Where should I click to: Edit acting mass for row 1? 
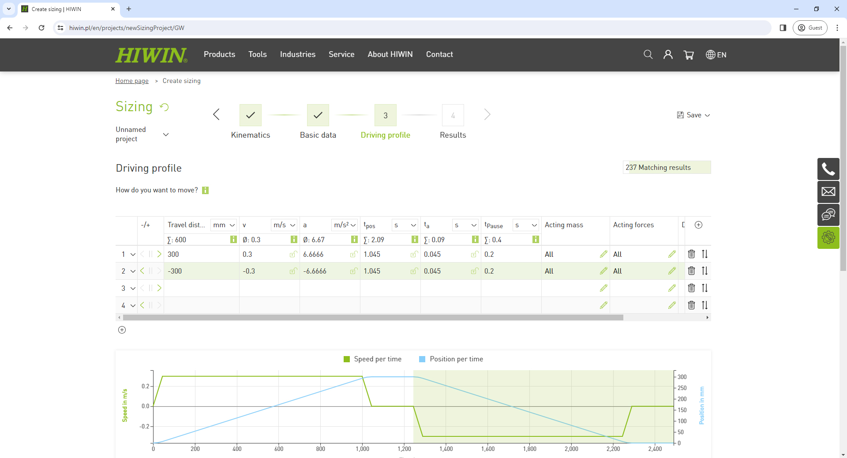[x=603, y=254]
